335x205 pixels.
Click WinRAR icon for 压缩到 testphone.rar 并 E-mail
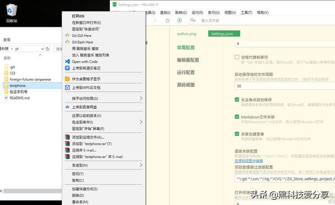(68, 157)
